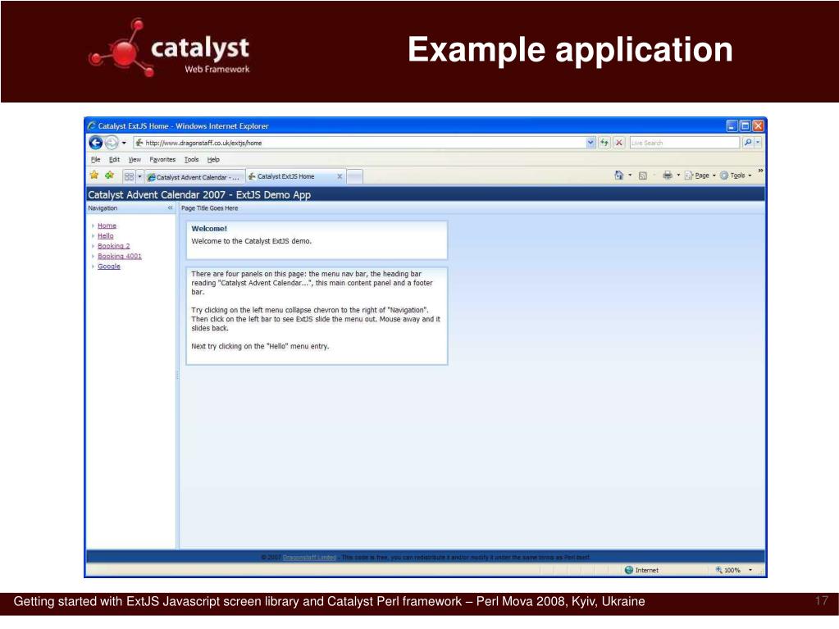Open the Dragonstaff Limited footer link
This screenshot has width=839, height=629.
(310, 556)
